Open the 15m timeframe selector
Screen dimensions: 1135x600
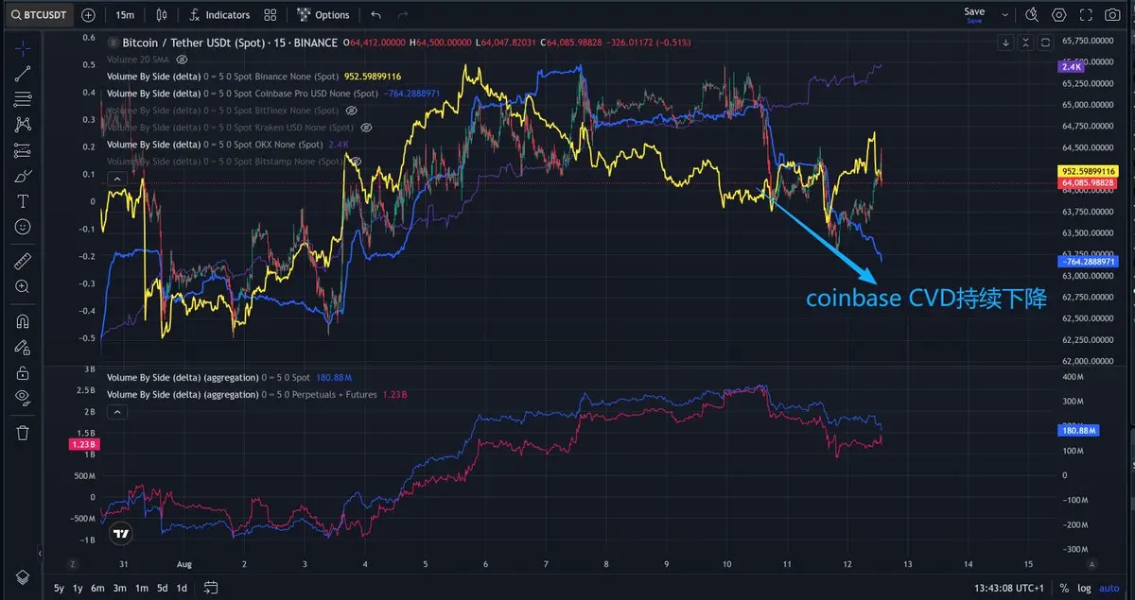[125, 15]
